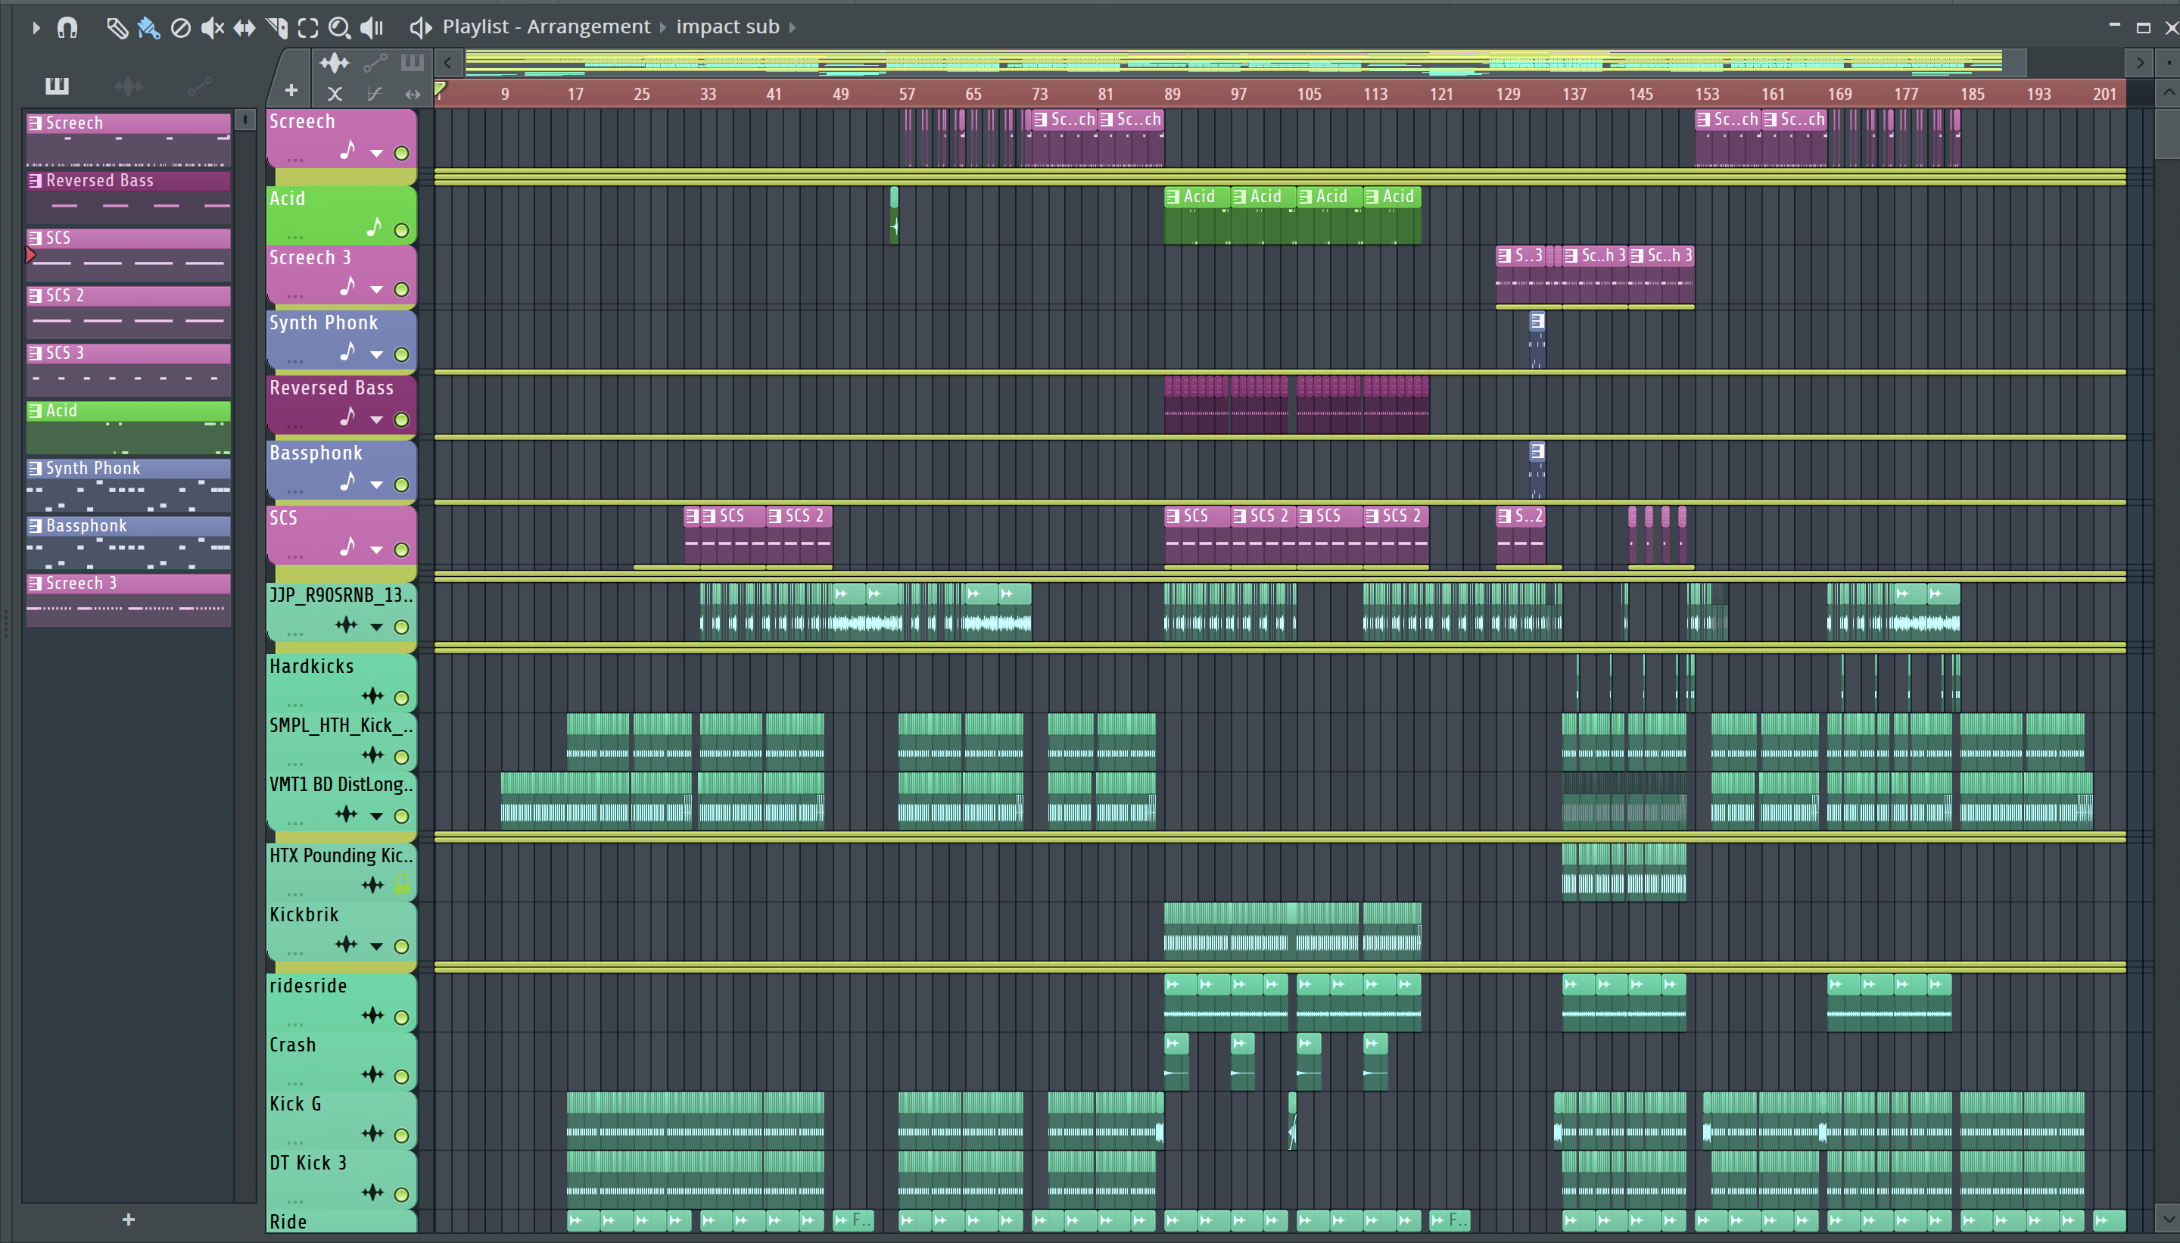The image size is (2180, 1243).
Task: Select Reversed Bass pattern in picker
Action: click(x=128, y=198)
